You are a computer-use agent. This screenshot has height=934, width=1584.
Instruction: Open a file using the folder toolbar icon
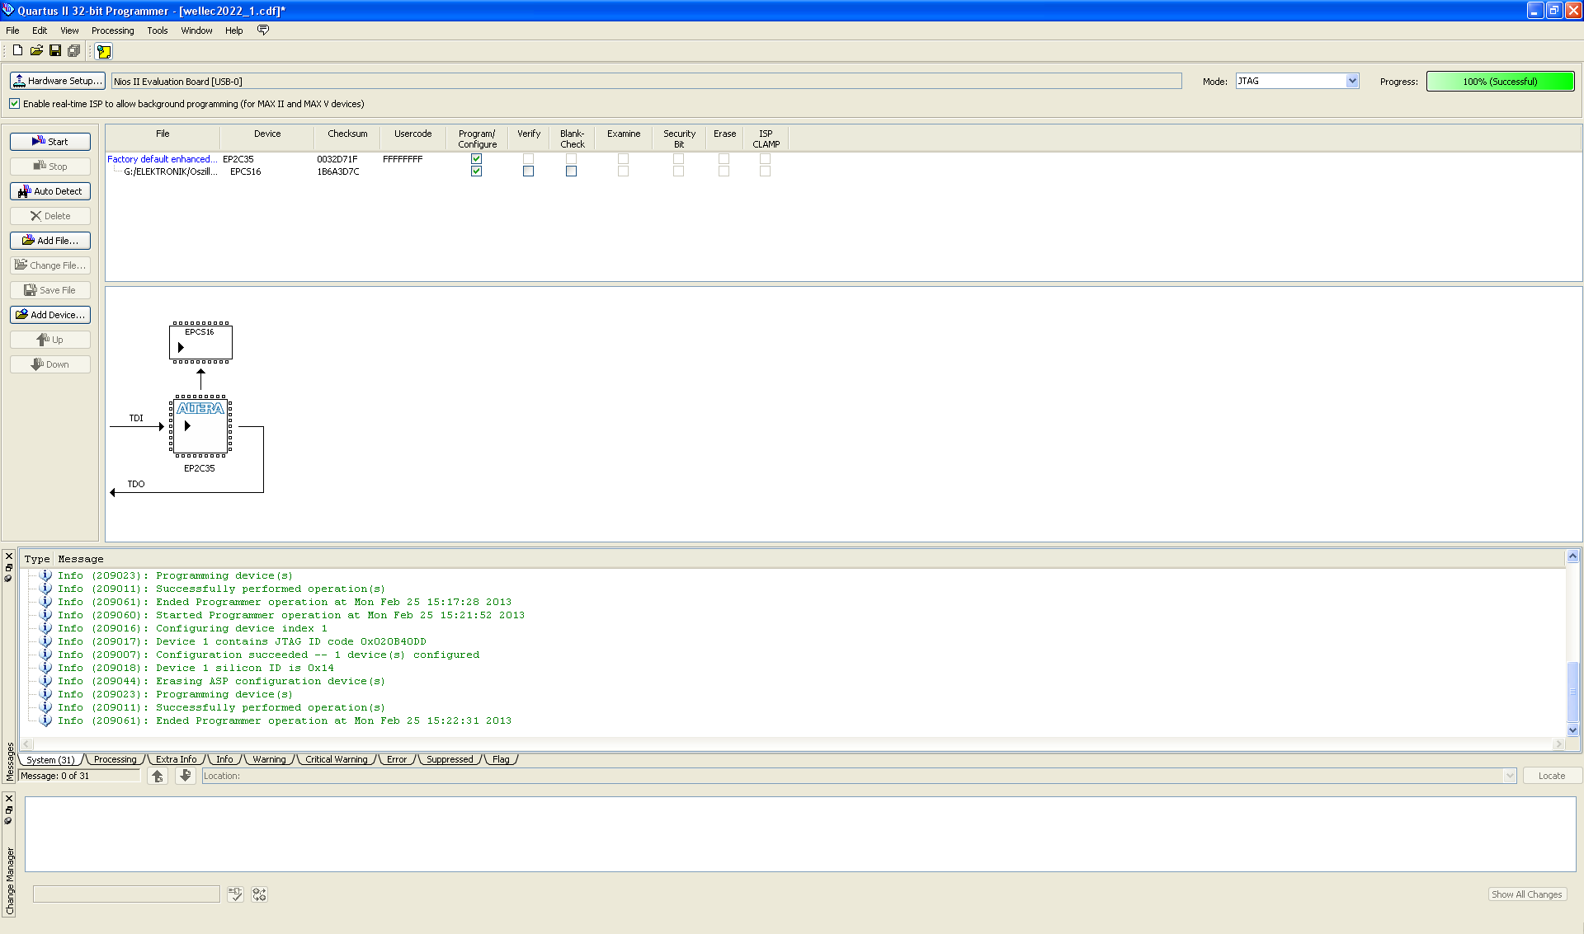pyautogui.click(x=36, y=50)
